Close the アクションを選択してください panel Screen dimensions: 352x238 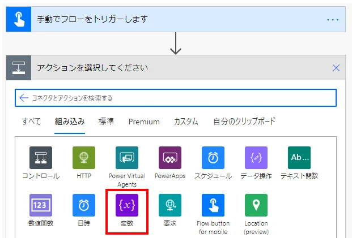click(336, 68)
